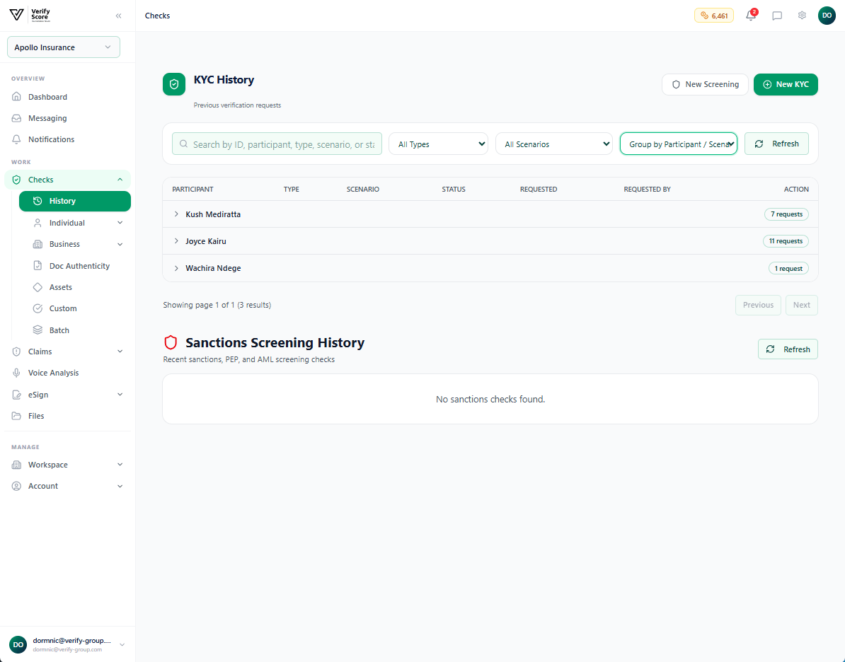Open Messaging in the sidebar
845x662 pixels.
tap(67, 118)
